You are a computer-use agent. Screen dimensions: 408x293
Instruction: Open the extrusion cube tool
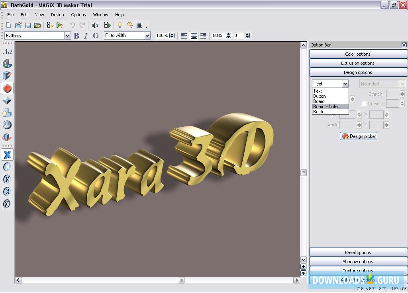[x=7, y=76]
